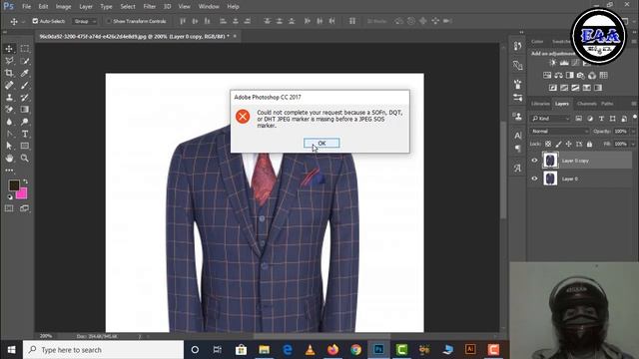The width and height of the screenshot is (639, 359).
Task: Open the File menu
Action: click(27, 7)
